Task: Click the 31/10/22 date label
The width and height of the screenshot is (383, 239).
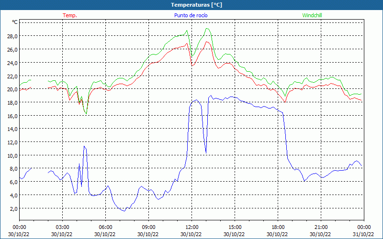Action: point(364,234)
